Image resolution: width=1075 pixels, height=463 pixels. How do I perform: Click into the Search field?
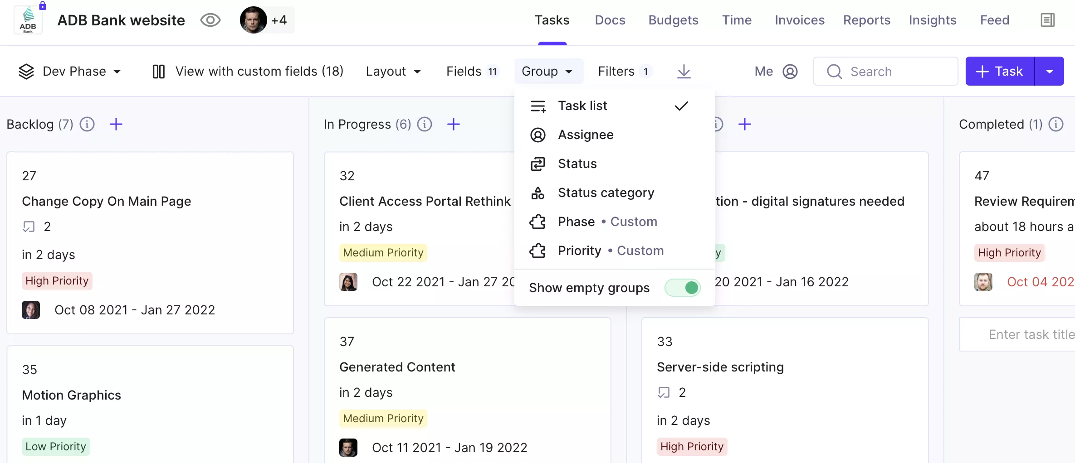885,71
